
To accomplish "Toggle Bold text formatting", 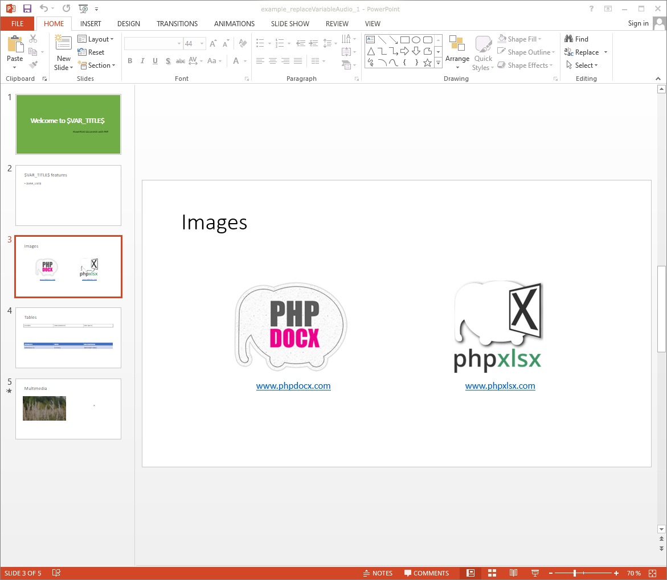I will 130,61.
